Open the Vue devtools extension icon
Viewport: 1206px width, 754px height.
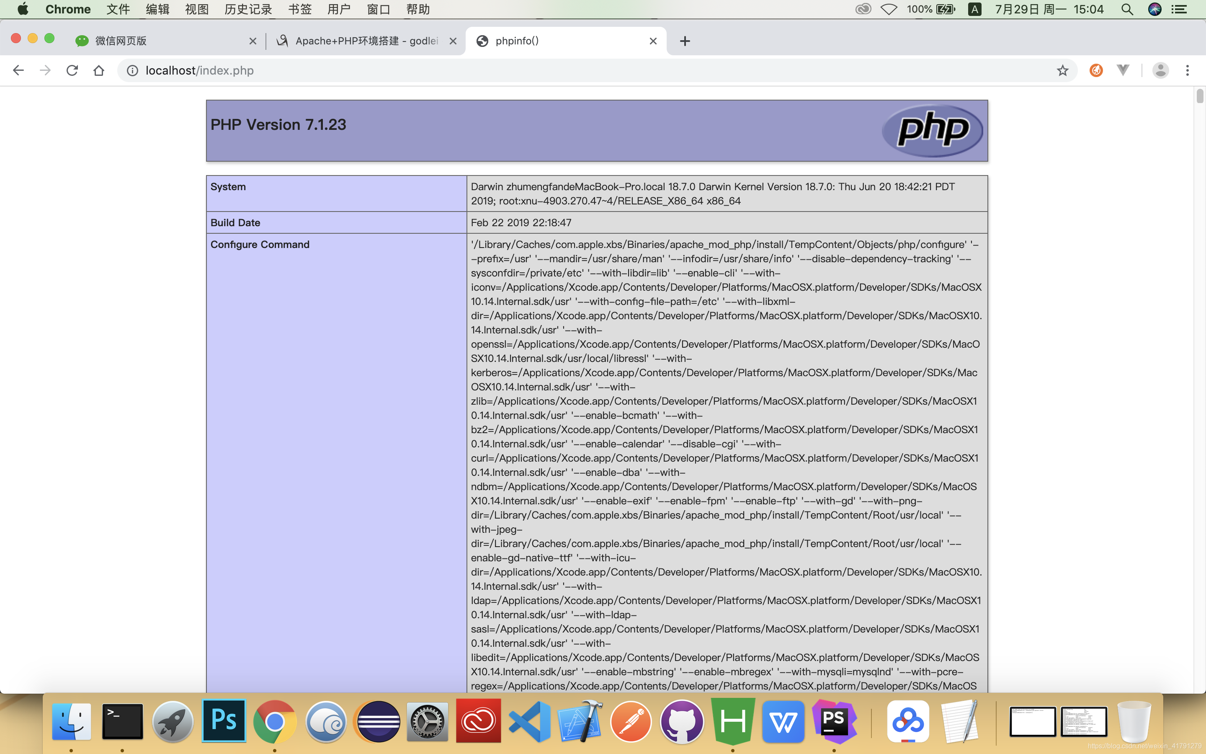[1123, 70]
